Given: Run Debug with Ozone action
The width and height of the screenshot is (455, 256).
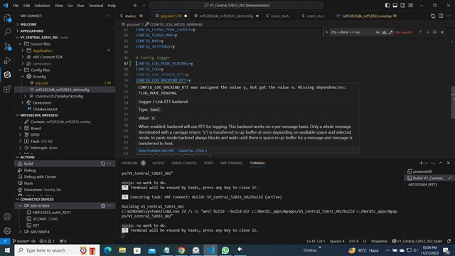Looking at the screenshot, I should coord(40,177).
